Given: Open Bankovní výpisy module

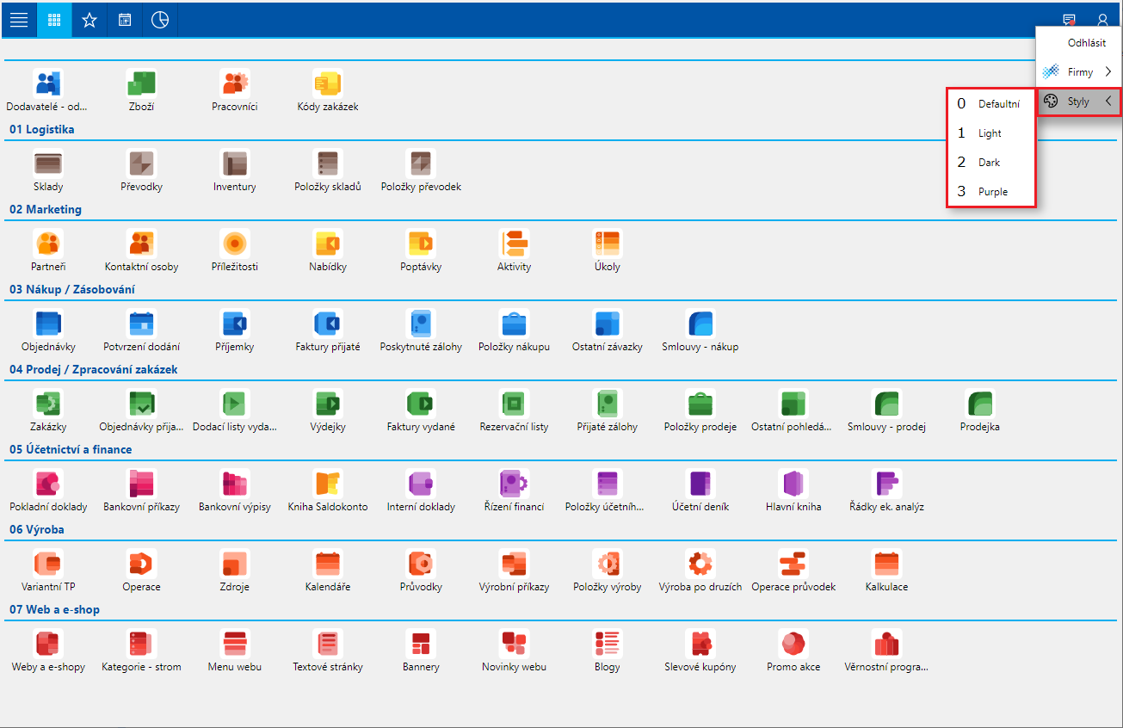Looking at the screenshot, I should [x=235, y=490].
